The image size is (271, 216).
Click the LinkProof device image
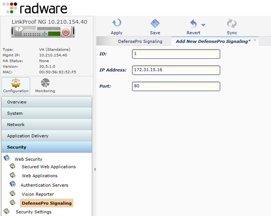click(x=43, y=32)
